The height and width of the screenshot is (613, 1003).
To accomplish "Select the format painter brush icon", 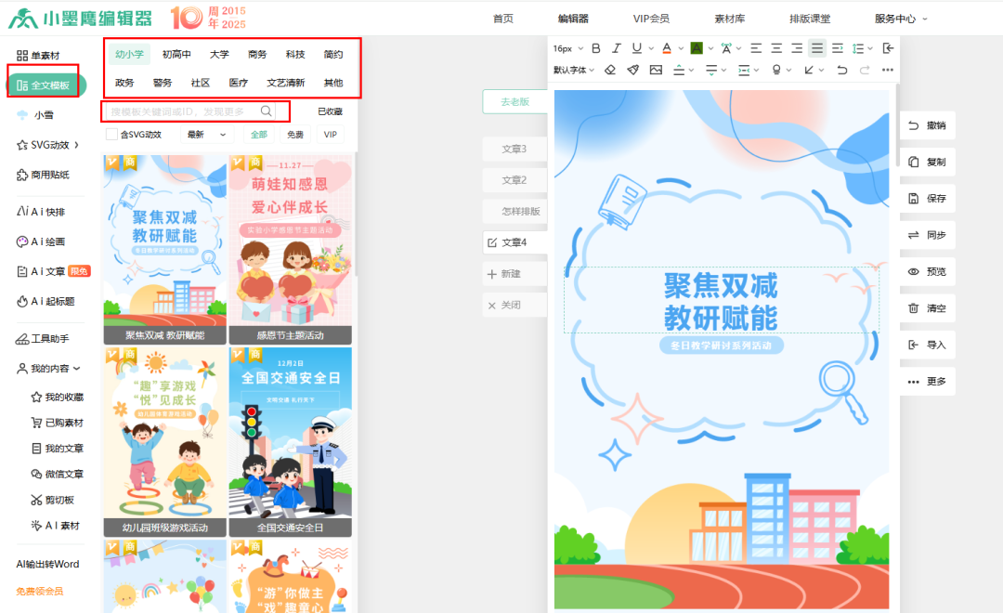I will click(632, 70).
